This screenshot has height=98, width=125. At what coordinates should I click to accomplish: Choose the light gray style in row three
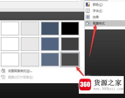[30, 59]
